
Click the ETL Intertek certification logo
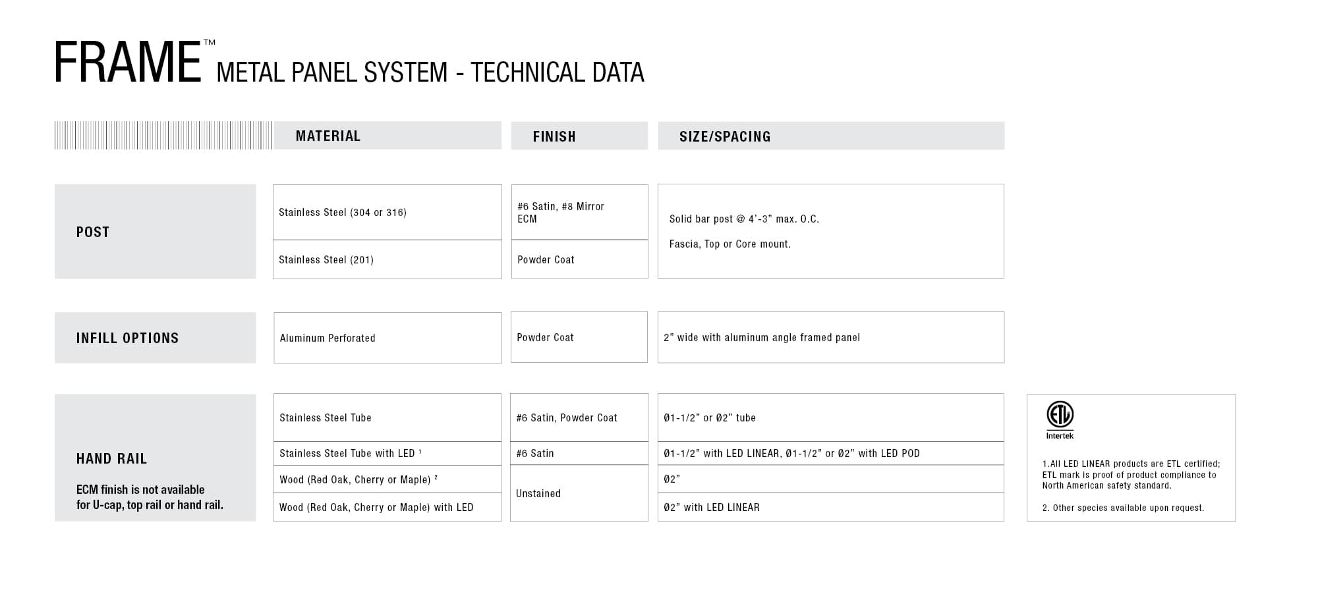1060,419
